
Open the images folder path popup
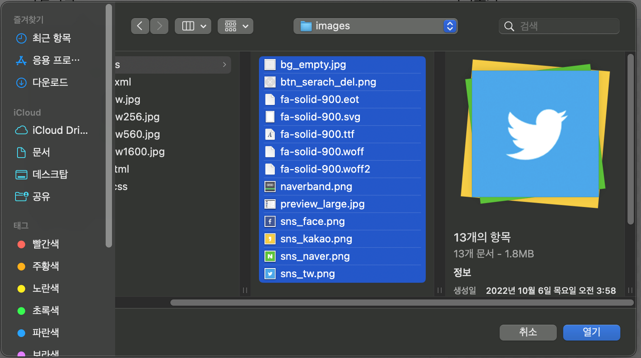376,26
